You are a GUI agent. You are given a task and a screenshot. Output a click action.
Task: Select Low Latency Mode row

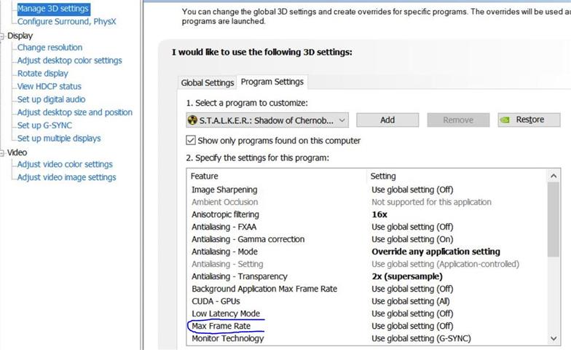click(367, 314)
